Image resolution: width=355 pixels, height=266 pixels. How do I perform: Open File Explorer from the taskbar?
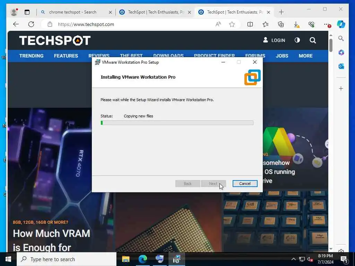(x=125, y=259)
